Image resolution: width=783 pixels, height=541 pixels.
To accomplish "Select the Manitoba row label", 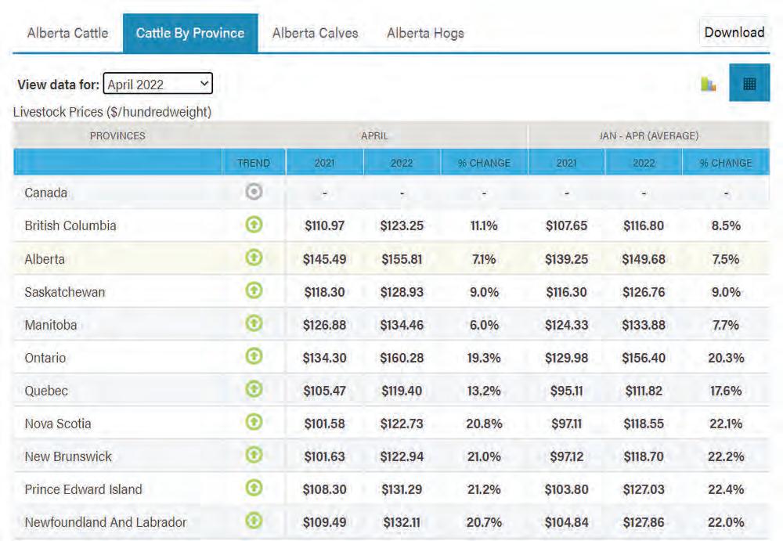I will point(50,325).
